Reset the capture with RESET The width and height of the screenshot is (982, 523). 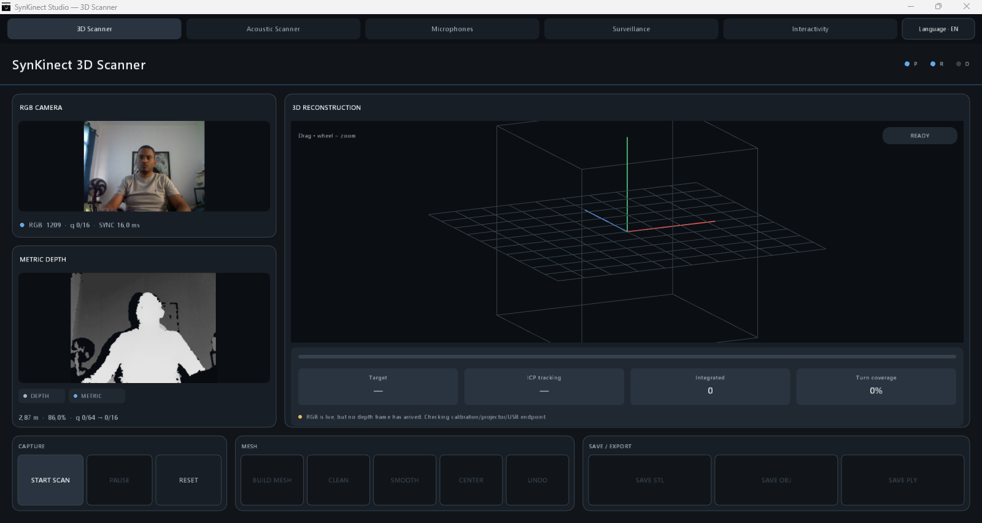coord(188,480)
